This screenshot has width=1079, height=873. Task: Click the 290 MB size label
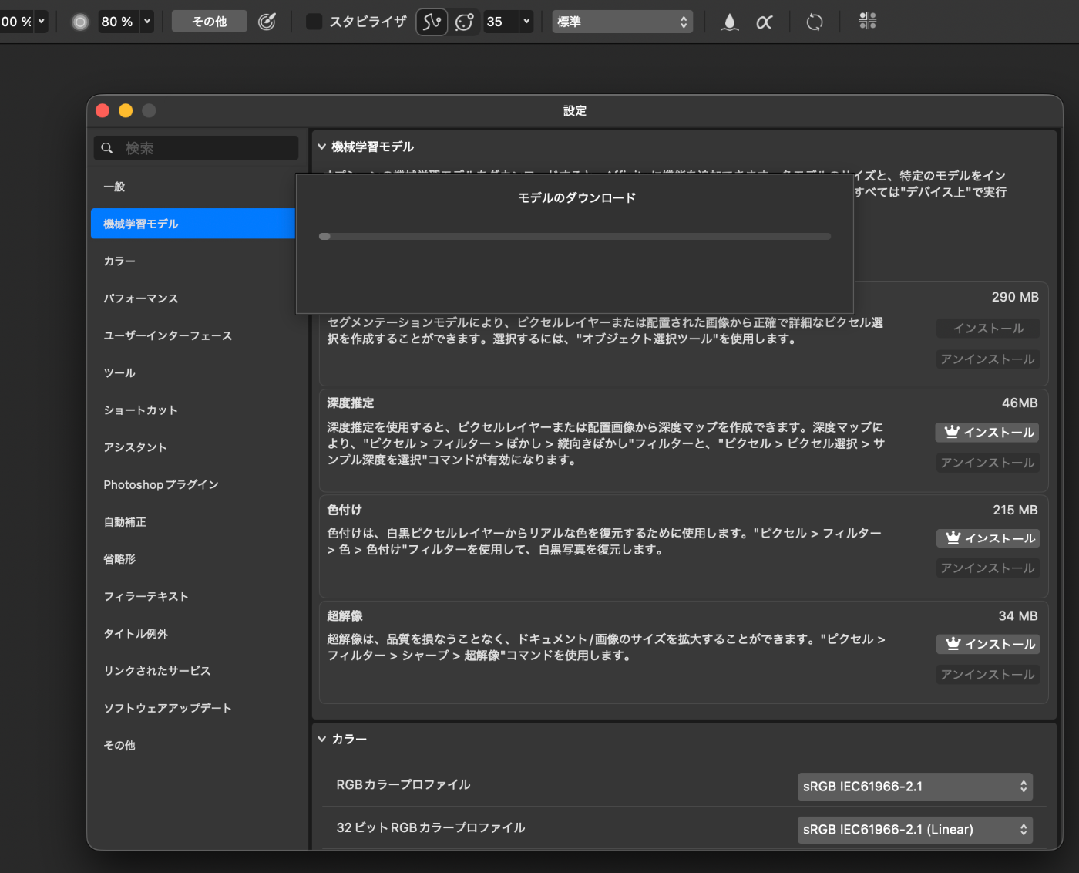tap(1015, 298)
